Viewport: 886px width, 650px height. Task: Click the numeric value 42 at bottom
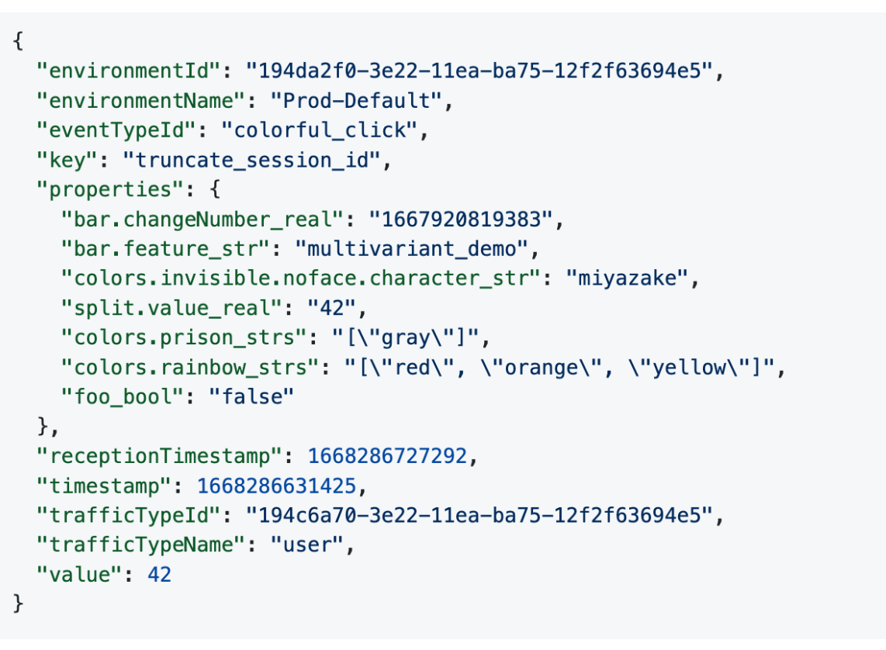(159, 574)
